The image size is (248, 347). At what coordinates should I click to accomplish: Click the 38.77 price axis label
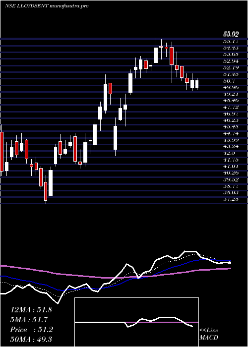231,186
